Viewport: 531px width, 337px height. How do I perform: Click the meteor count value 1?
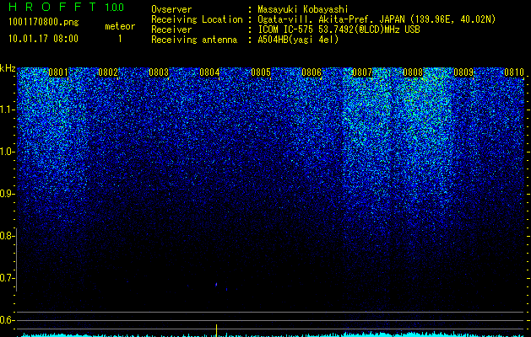(120, 39)
